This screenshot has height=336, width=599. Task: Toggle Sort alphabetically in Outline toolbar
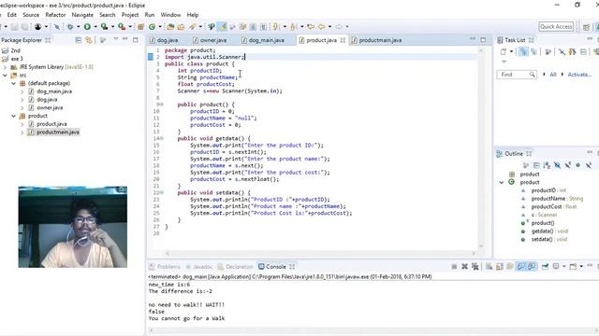click(547, 165)
